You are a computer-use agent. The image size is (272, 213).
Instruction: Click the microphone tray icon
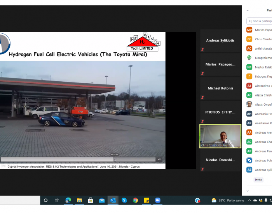click(x=266, y=200)
